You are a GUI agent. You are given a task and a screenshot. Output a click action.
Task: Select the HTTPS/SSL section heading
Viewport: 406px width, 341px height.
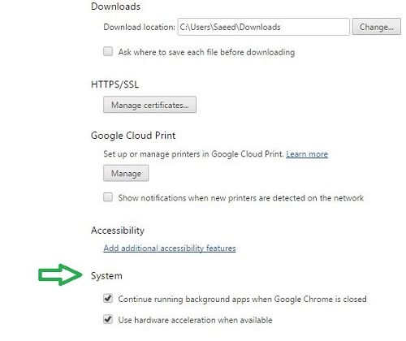pyautogui.click(x=114, y=84)
